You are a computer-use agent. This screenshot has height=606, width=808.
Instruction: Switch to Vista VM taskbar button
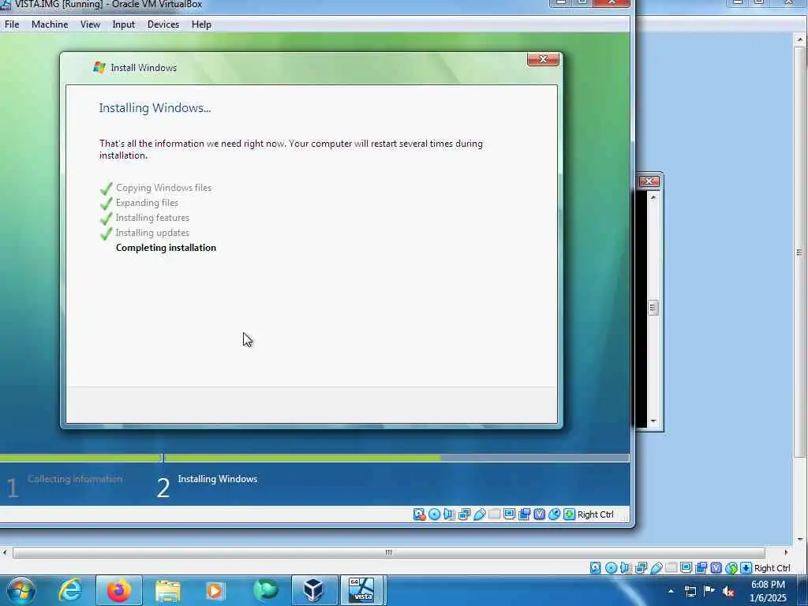(362, 590)
